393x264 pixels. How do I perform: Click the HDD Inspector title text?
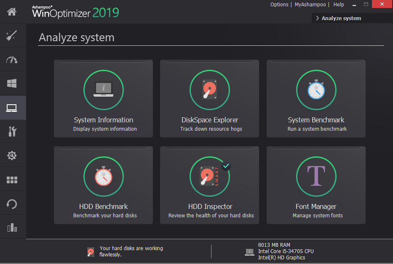[210, 206]
